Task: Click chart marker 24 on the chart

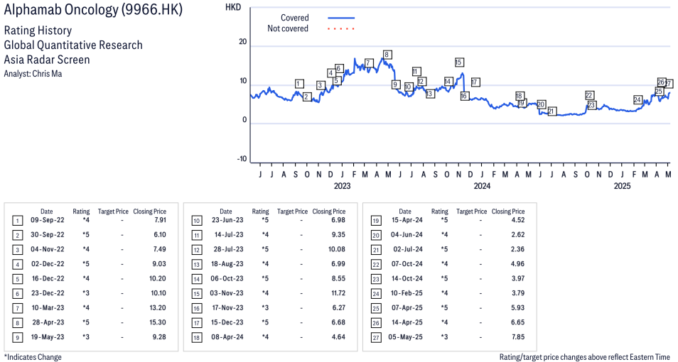Action: (637, 100)
